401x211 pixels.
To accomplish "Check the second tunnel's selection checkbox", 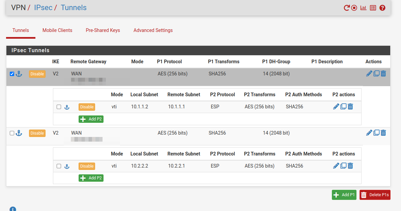I will 12,133.
